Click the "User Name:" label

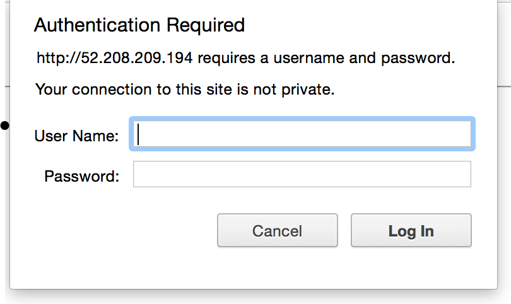coord(76,135)
